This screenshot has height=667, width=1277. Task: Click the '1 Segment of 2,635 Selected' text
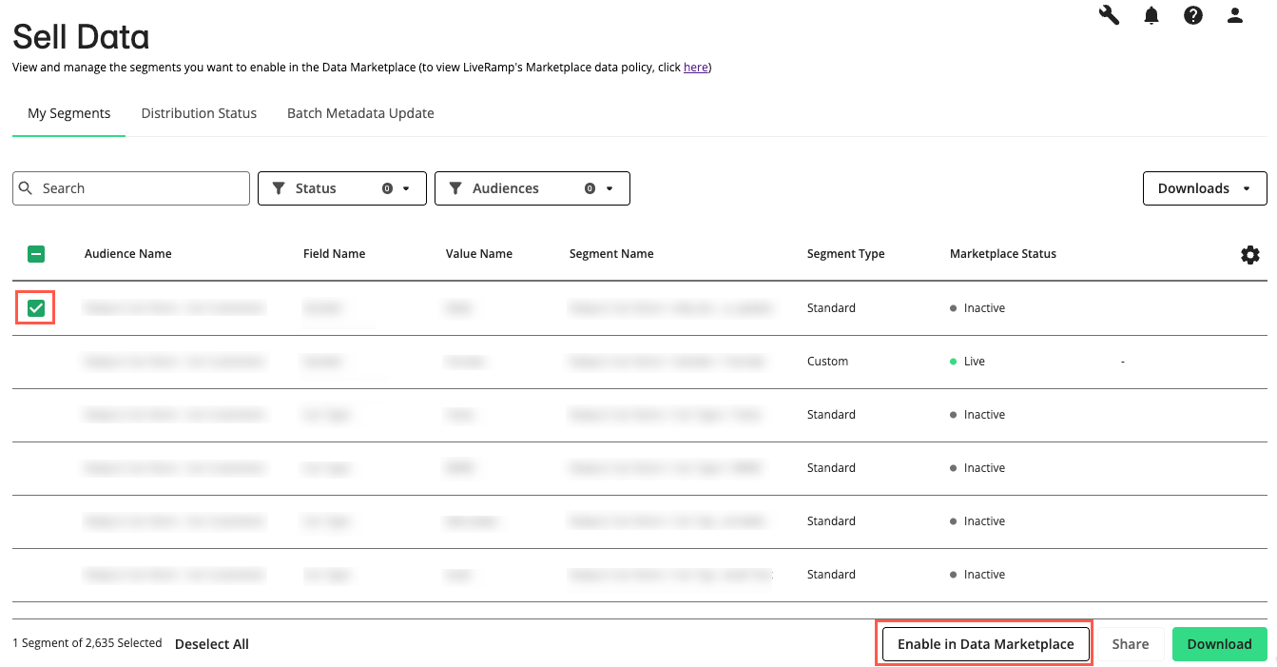[x=87, y=643]
